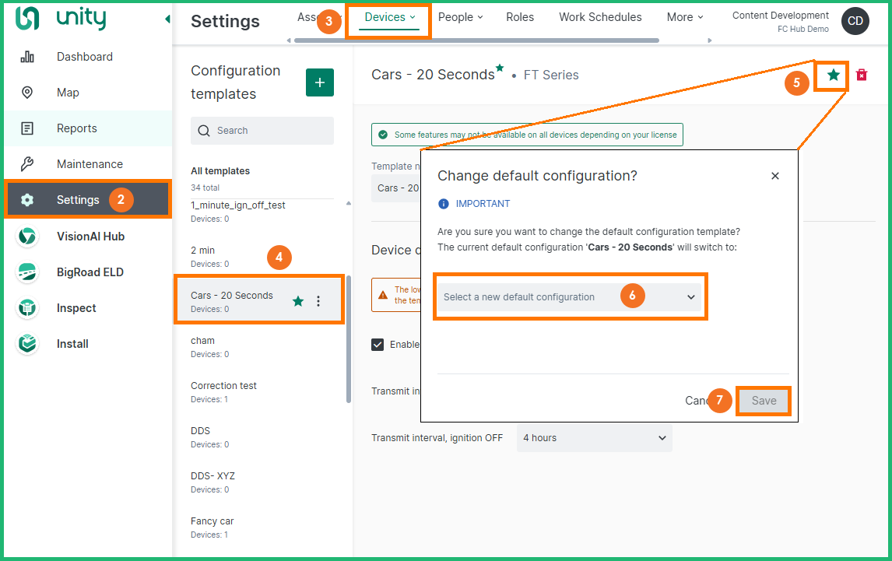Click the template Search field

click(x=262, y=131)
